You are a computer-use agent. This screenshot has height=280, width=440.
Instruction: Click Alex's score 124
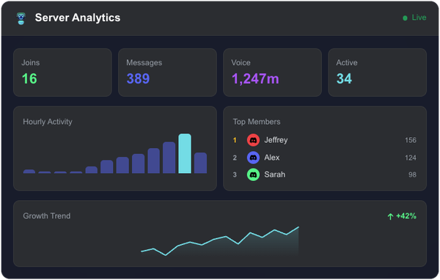click(x=411, y=158)
